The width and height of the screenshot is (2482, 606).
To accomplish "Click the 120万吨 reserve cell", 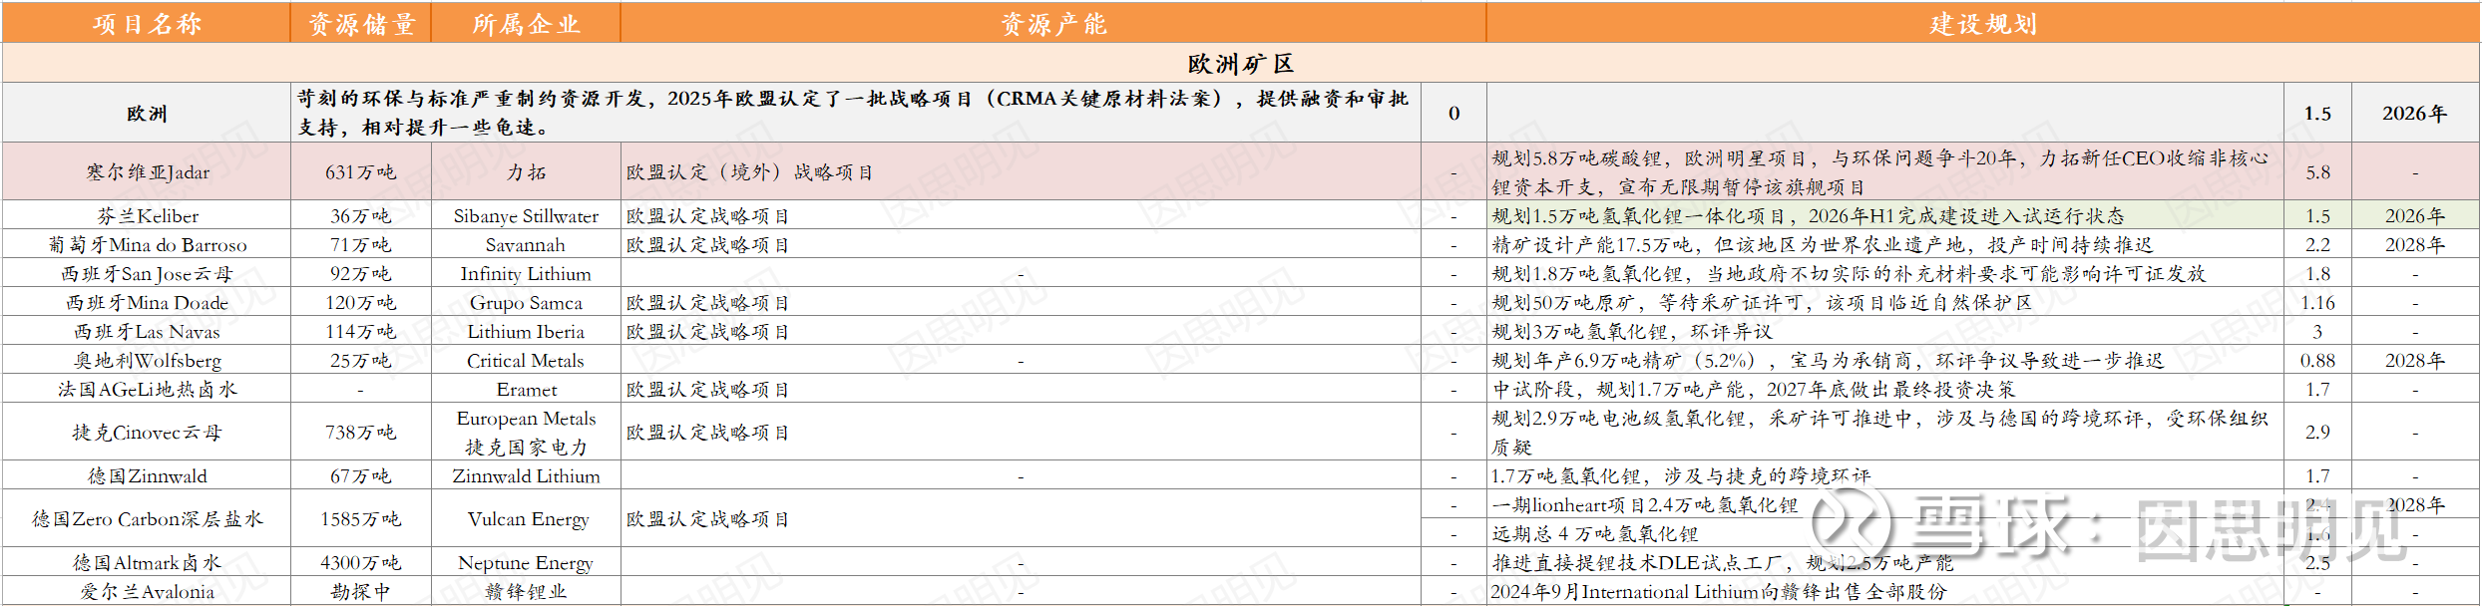I will 360,302.
